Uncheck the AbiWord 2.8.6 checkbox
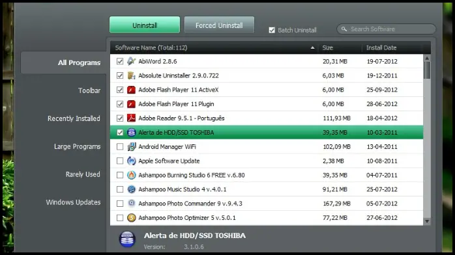The image size is (455, 255). click(x=120, y=61)
